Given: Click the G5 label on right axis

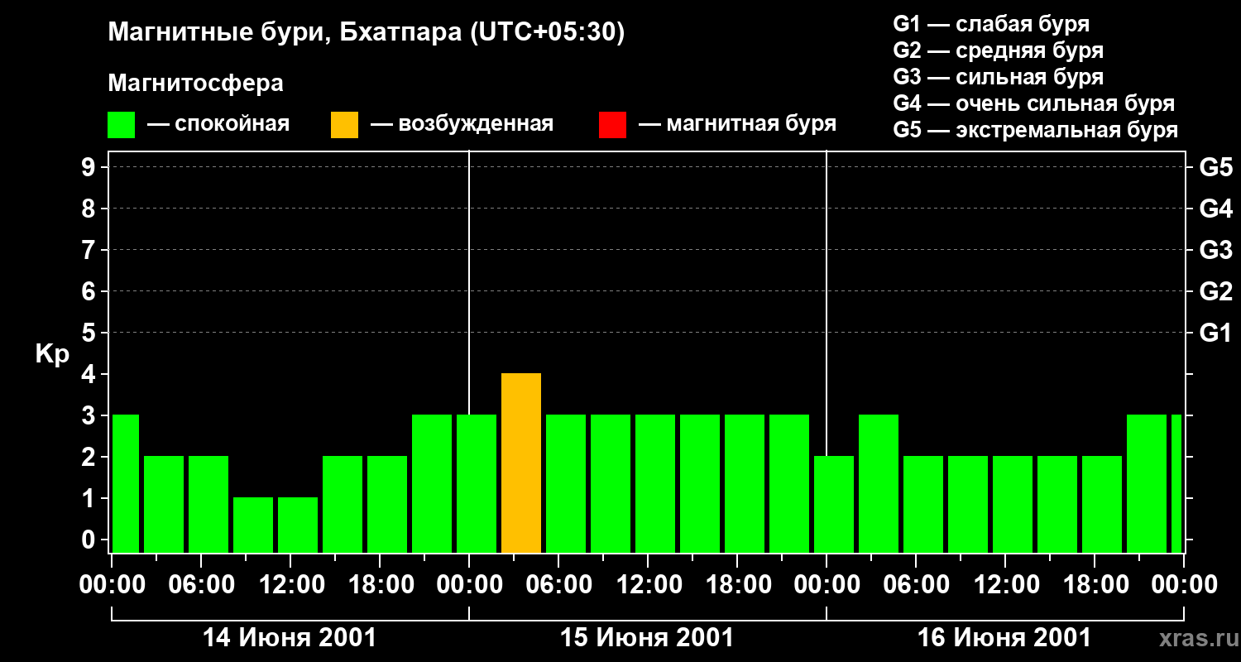Looking at the screenshot, I should point(1215,168).
